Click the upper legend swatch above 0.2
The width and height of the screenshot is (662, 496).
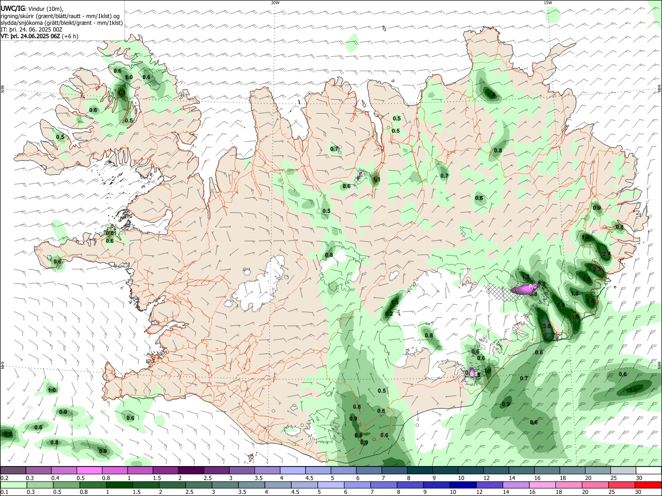(x=13, y=470)
